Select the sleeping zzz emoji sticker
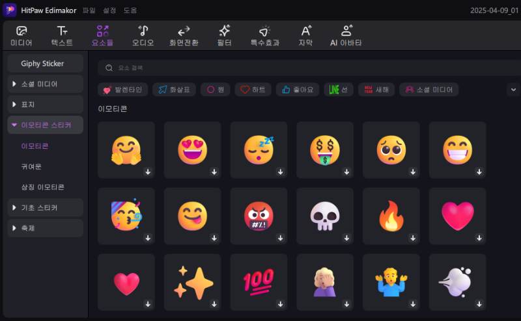This screenshot has height=321, width=521. point(259,150)
